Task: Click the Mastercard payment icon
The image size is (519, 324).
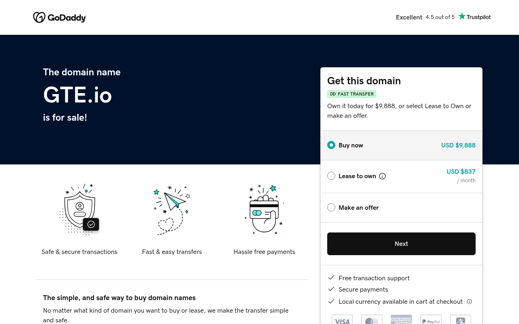Action: (372, 320)
